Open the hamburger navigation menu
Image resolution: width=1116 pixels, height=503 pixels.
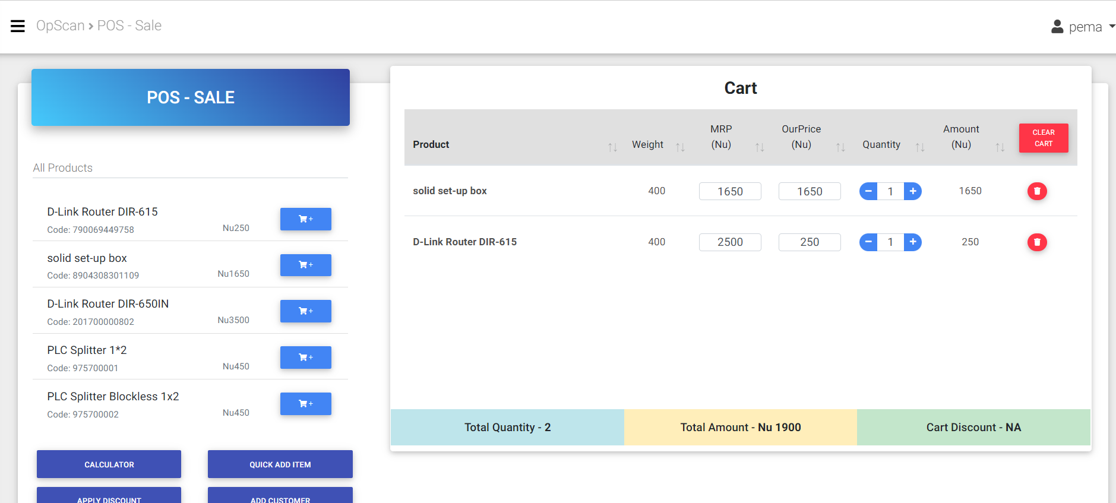[x=18, y=26]
